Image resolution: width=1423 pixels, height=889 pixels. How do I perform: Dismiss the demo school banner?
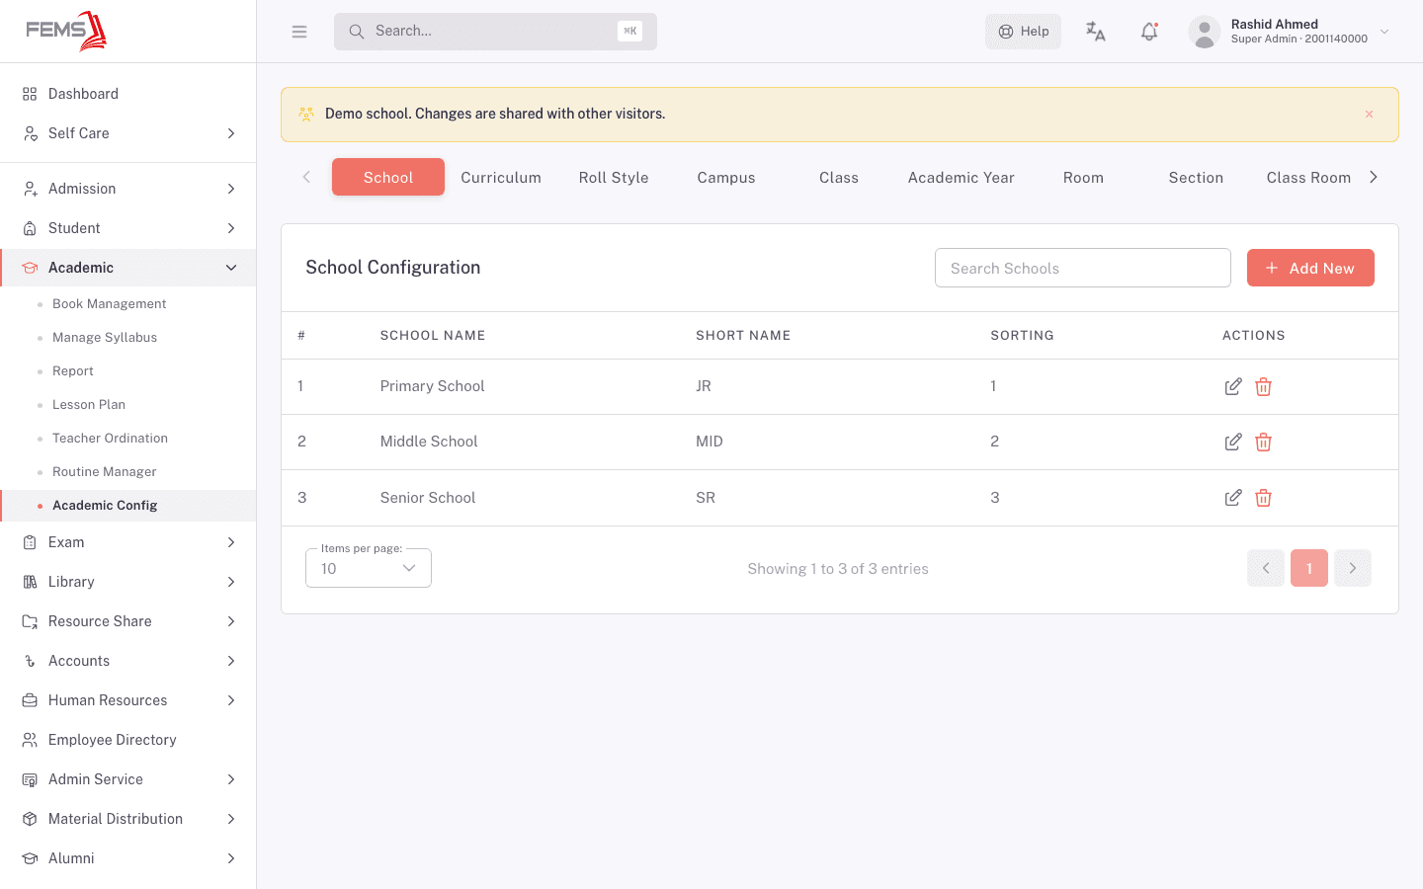coord(1370,115)
